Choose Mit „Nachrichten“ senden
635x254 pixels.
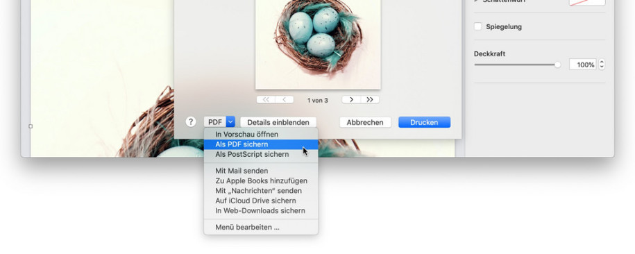[261, 191]
